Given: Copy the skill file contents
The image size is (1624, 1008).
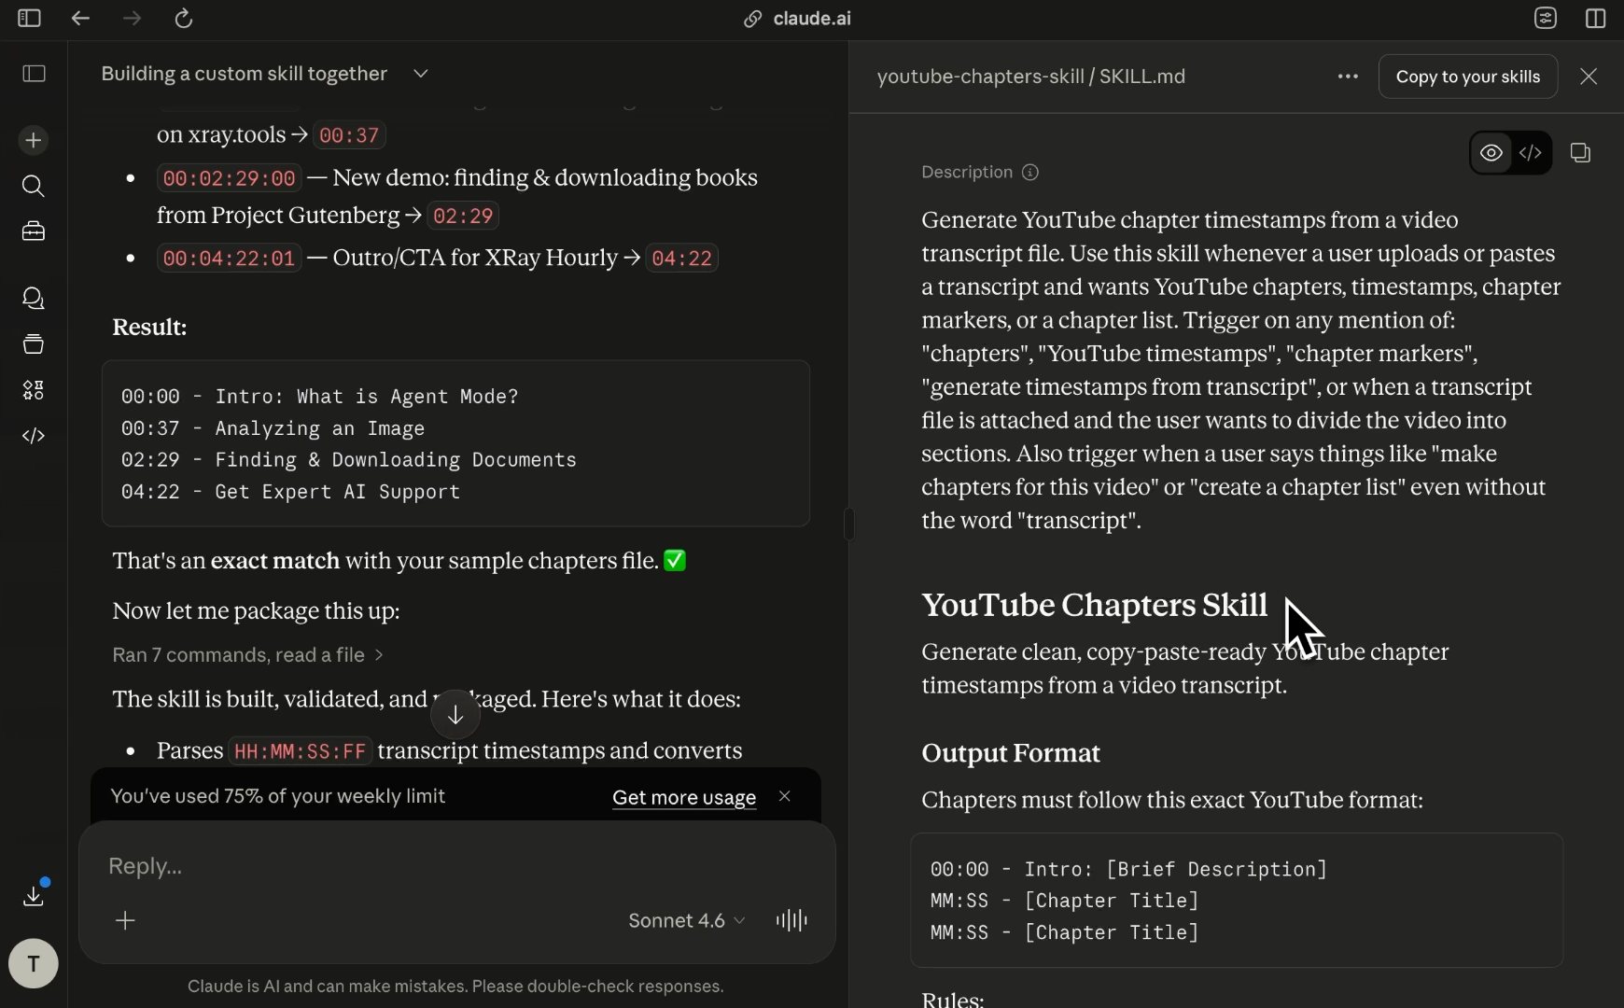Looking at the screenshot, I should [x=1580, y=153].
